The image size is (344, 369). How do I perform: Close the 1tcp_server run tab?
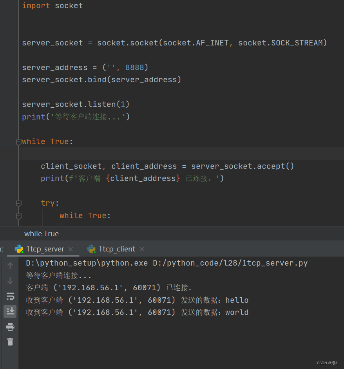point(71,249)
